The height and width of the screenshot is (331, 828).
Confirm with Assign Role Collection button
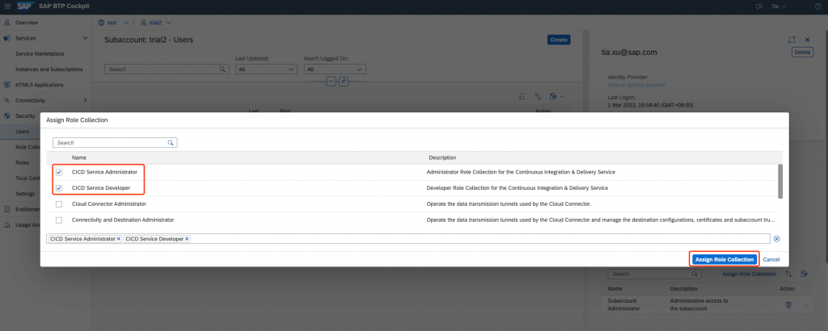coord(724,259)
